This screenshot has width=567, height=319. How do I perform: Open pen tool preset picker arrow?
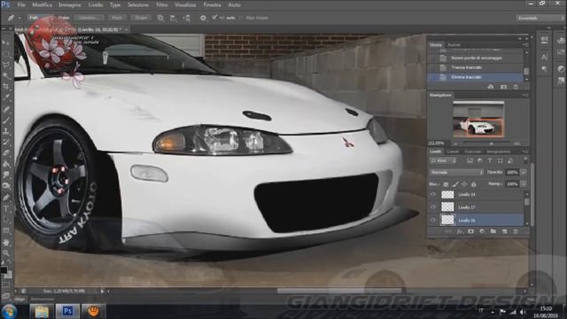click(x=19, y=18)
